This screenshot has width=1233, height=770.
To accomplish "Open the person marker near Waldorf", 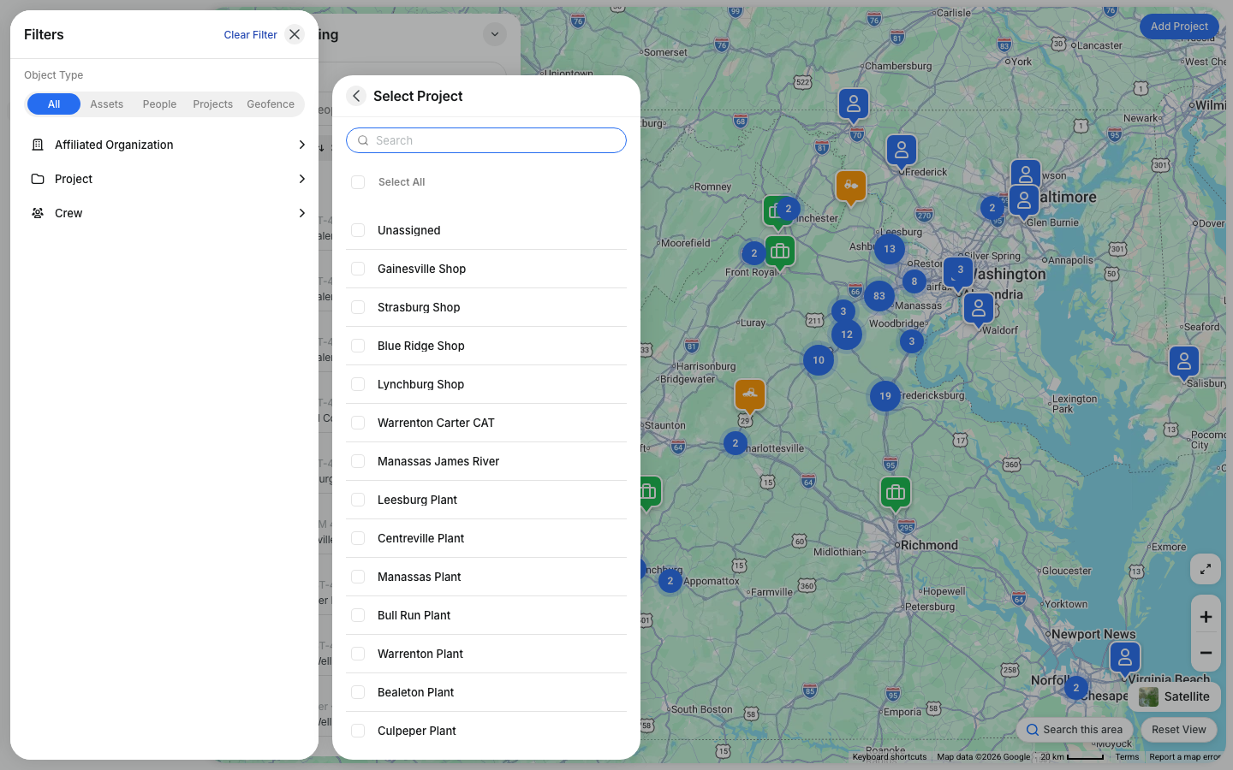I will pos(979,310).
